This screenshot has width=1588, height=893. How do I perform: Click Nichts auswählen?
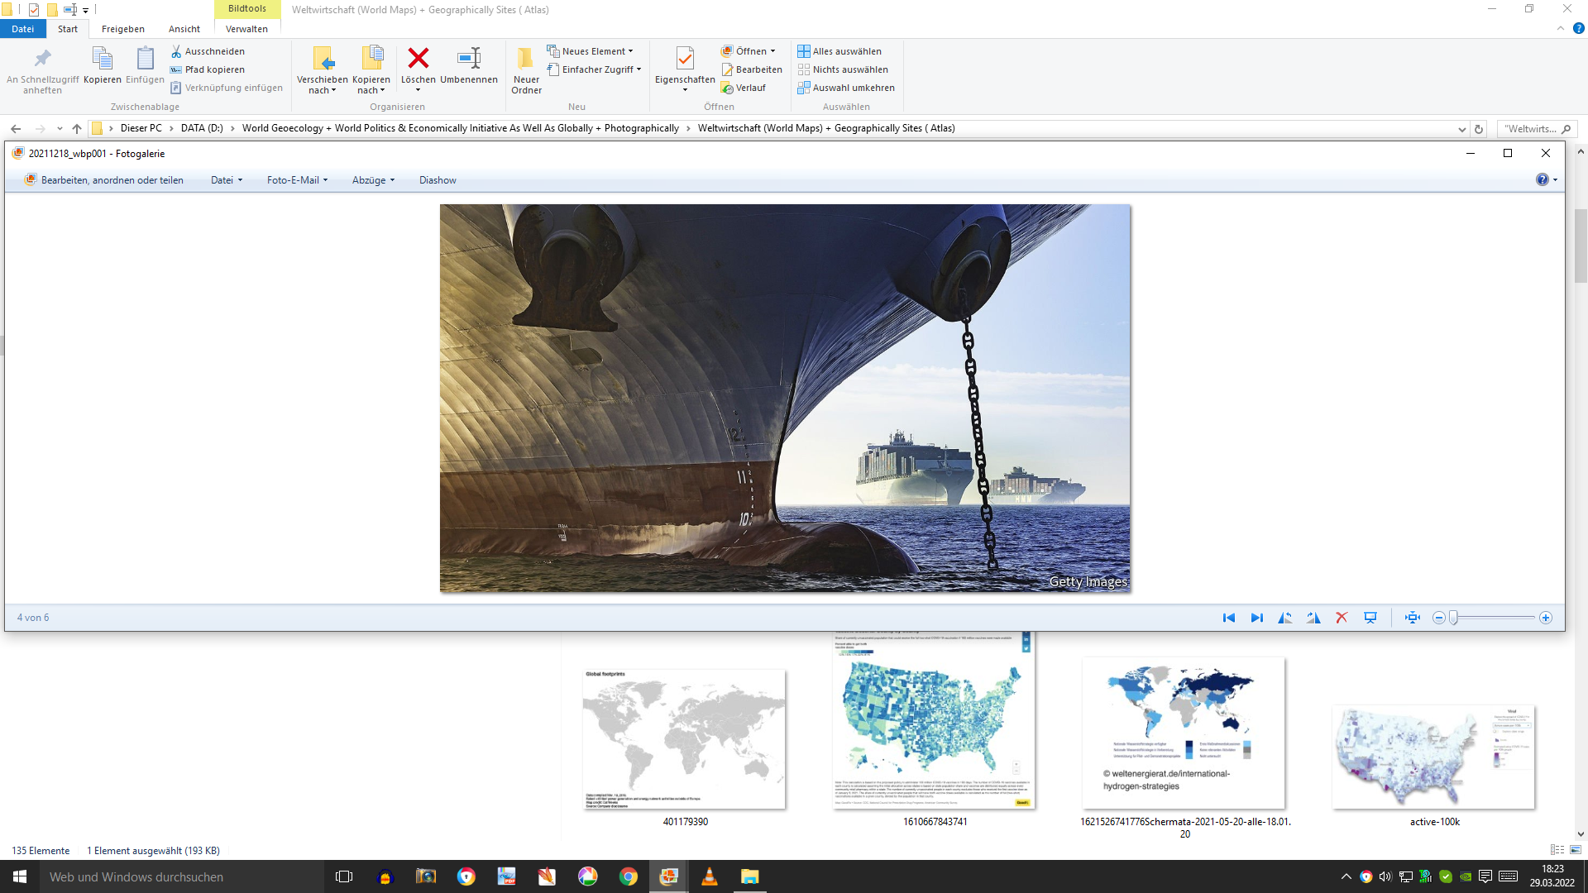(x=843, y=69)
